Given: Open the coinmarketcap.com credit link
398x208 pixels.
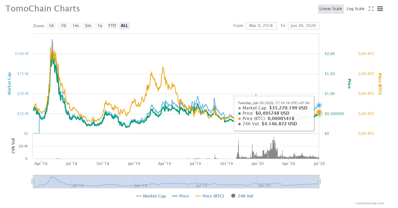Looking at the screenshot, I should (369, 203).
